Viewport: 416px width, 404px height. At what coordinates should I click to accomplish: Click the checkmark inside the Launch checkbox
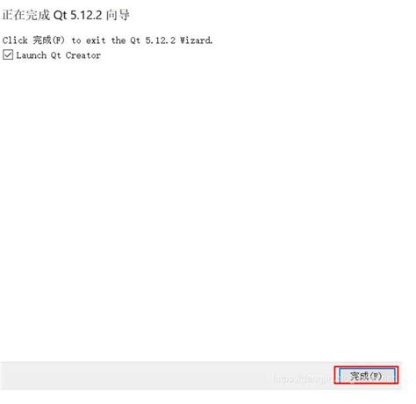pyautogui.click(x=8, y=54)
